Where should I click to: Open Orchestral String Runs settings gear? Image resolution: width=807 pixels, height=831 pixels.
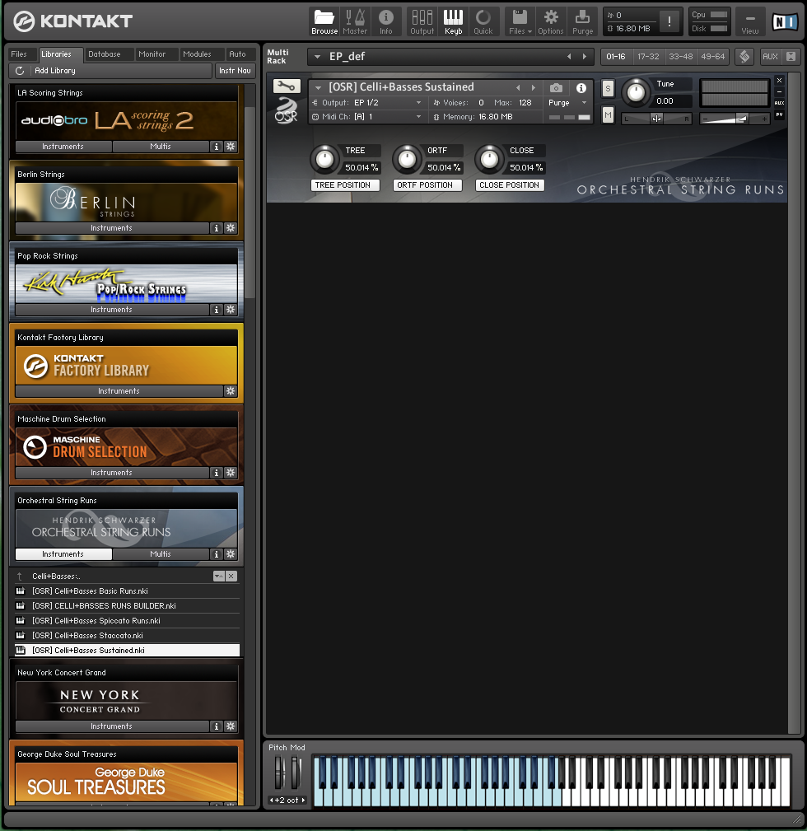[x=231, y=554]
